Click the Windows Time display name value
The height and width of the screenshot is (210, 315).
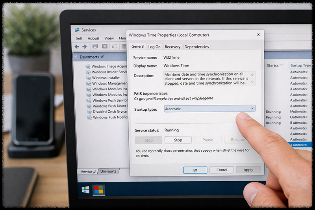(176, 66)
